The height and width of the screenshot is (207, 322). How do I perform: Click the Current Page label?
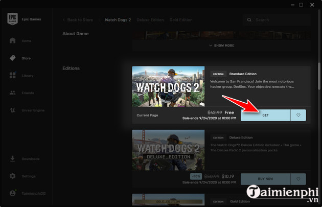(147, 115)
